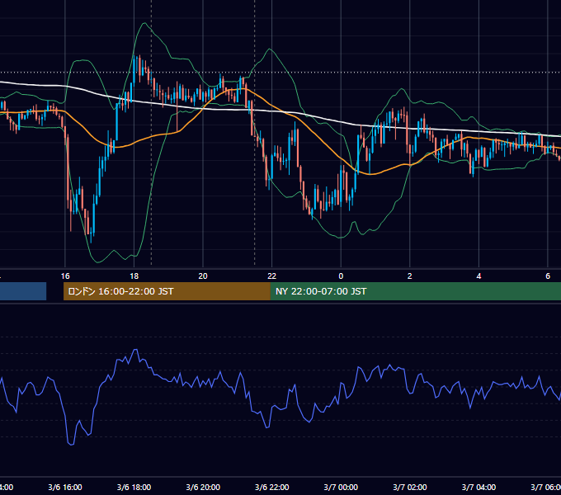Select the NY 22:00-07:00 JST session bar
561x495 pixels.
point(416,291)
